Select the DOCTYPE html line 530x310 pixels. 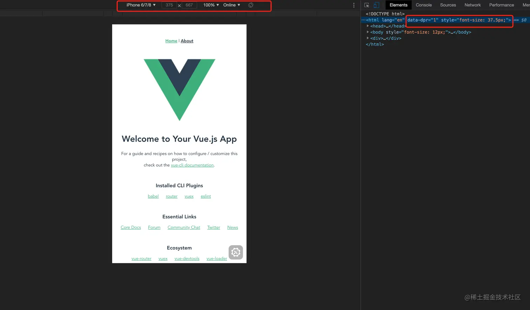point(385,14)
